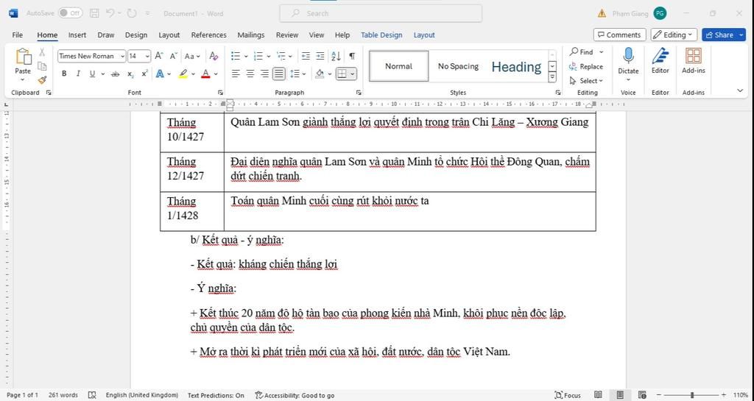Shrink font size icon
754x401 pixels.
coord(174,56)
